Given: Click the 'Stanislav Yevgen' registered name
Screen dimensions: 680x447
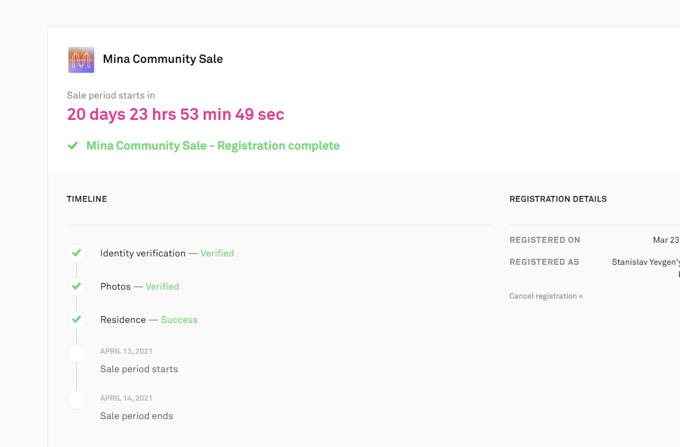Looking at the screenshot, I should (646, 262).
